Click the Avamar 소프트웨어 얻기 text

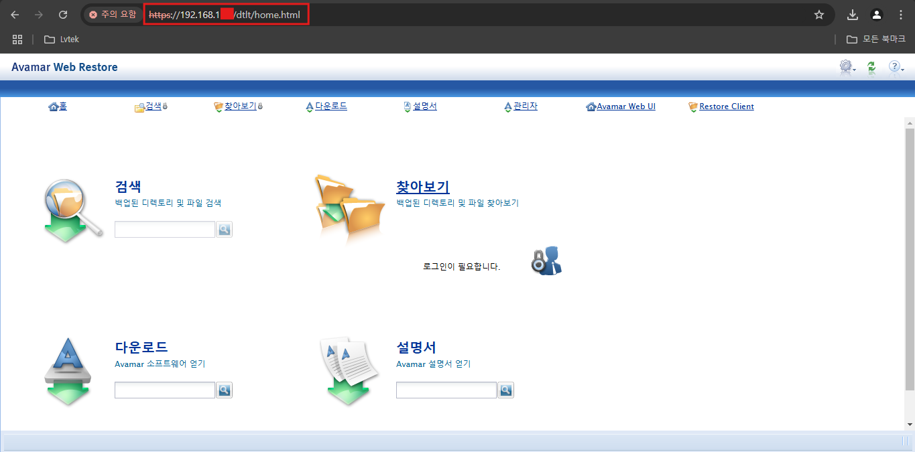pyautogui.click(x=160, y=364)
